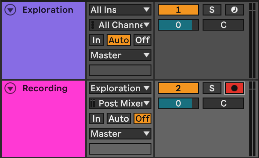Viewport: 259px width, 158px height.
Task: Collapse the Exploration track fold arrow
Action: point(11,10)
